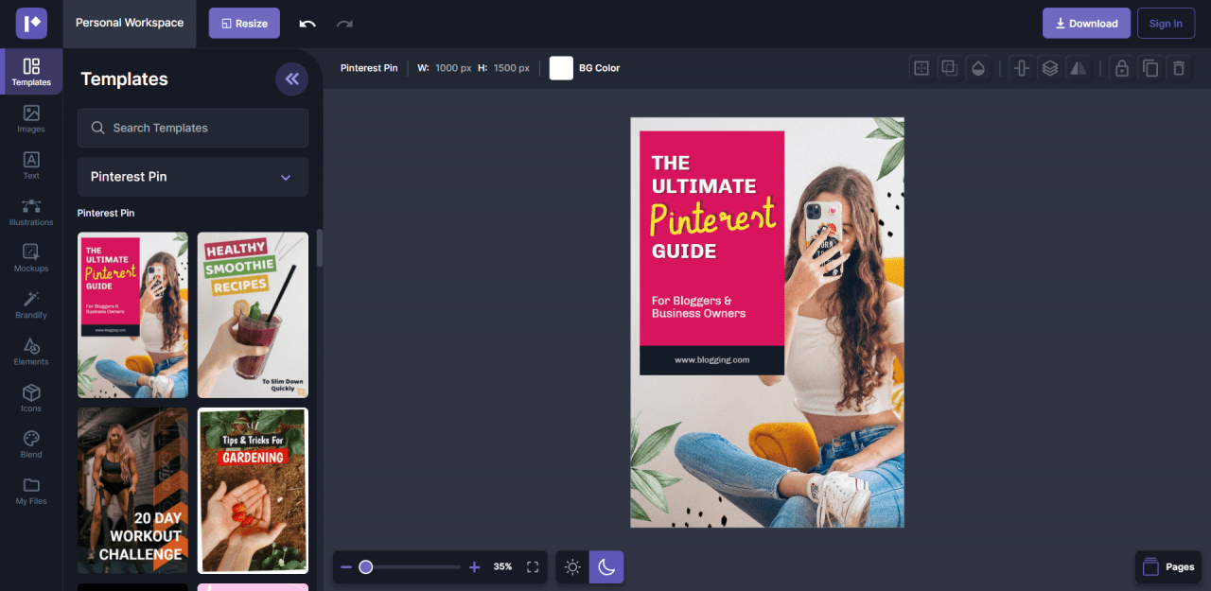
Task: Click the layers stack icon in toolbar
Action: tap(1049, 68)
